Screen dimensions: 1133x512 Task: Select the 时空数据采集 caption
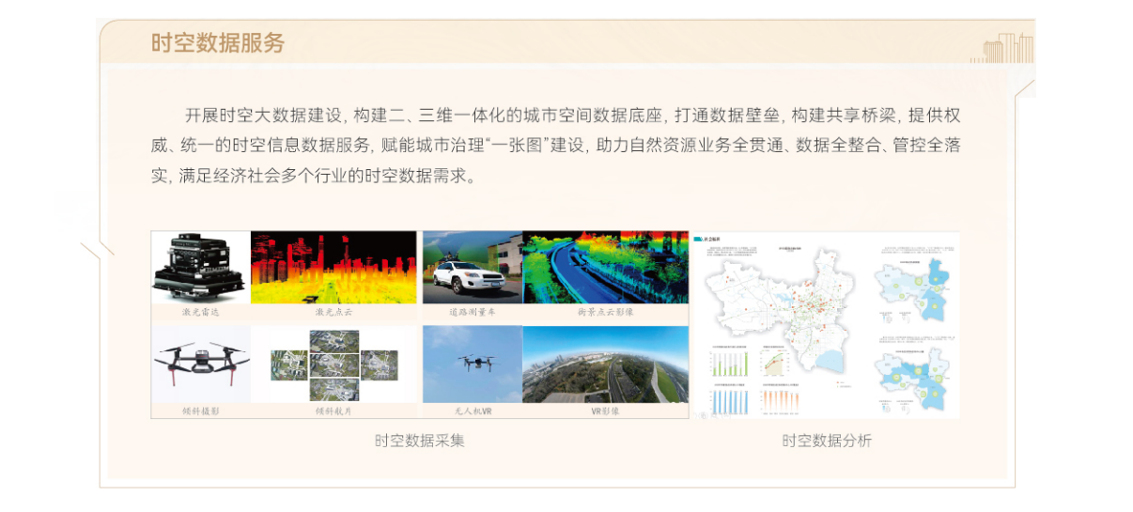pyautogui.click(x=419, y=441)
